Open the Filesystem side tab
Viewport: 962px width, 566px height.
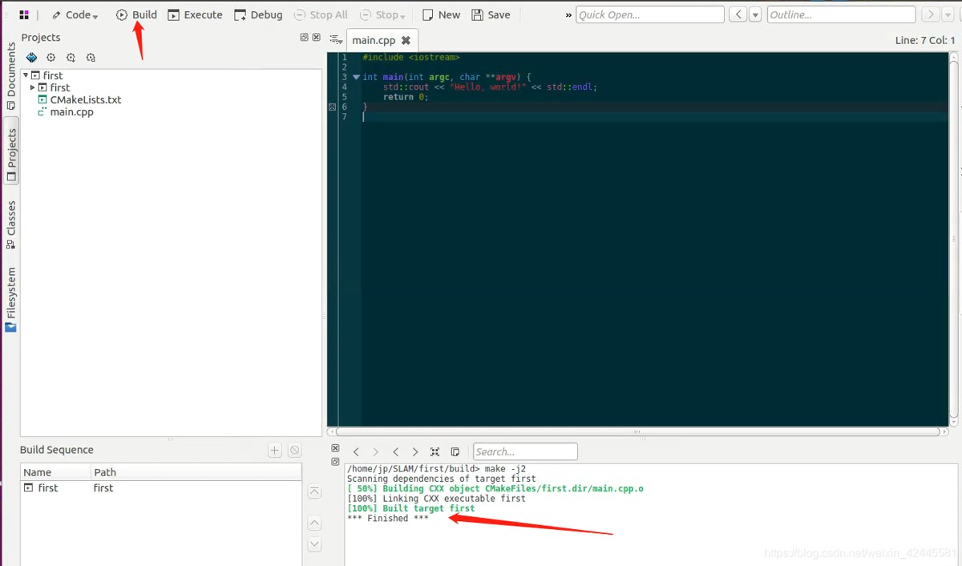coord(11,298)
